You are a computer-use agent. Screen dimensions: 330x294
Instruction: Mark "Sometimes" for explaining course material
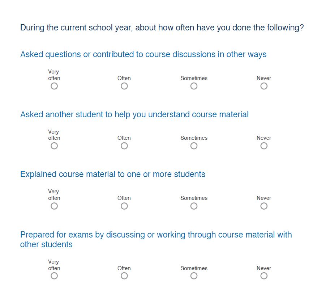pyautogui.click(x=194, y=206)
